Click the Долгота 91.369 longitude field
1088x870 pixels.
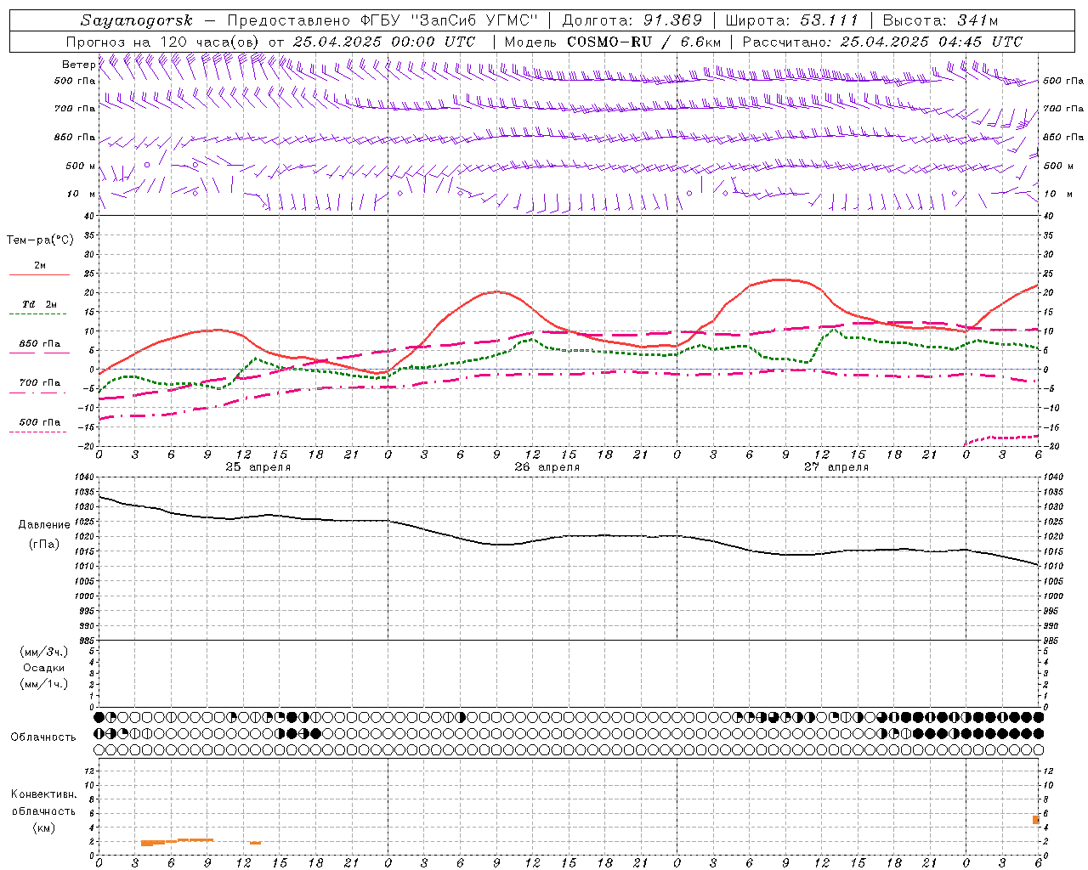[x=632, y=20]
